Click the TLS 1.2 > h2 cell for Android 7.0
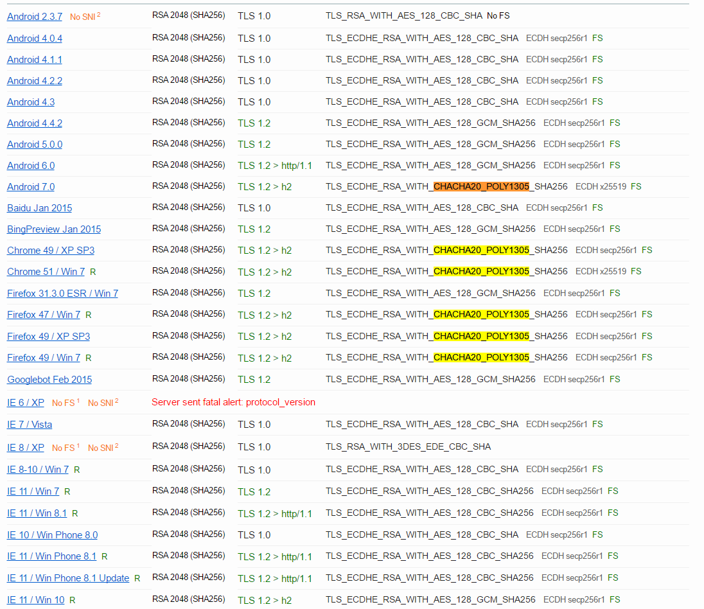Screen dimensions: 704x609 coord(265,187)
